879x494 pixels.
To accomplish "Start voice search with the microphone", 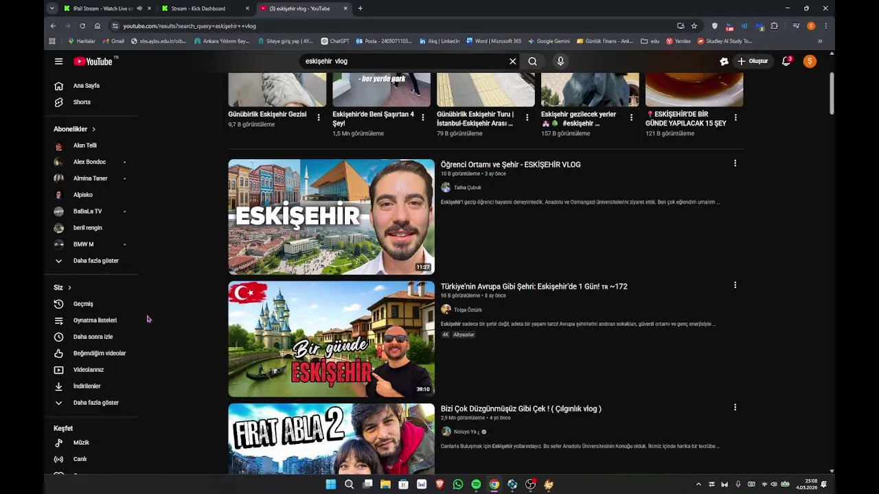I will 560,61.
